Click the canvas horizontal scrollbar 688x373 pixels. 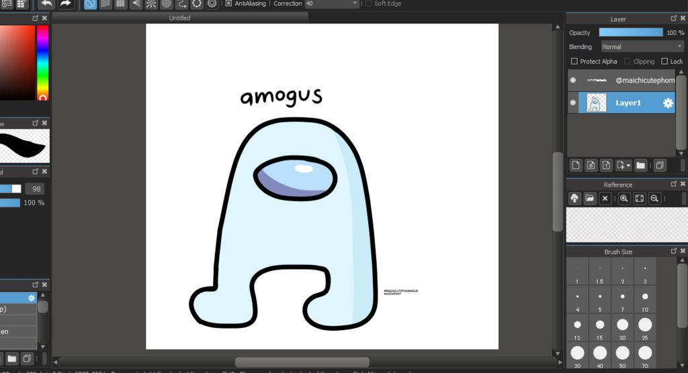[302, 362]
